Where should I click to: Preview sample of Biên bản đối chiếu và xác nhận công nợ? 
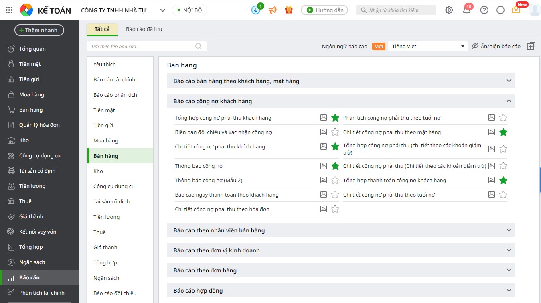pos(324,132)
